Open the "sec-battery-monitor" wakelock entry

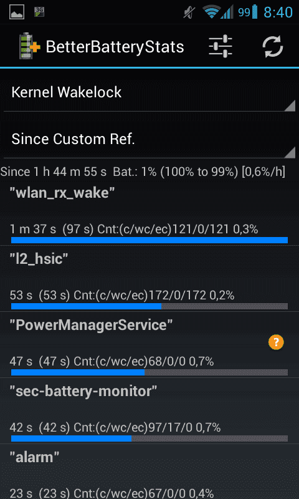(149, 411)
